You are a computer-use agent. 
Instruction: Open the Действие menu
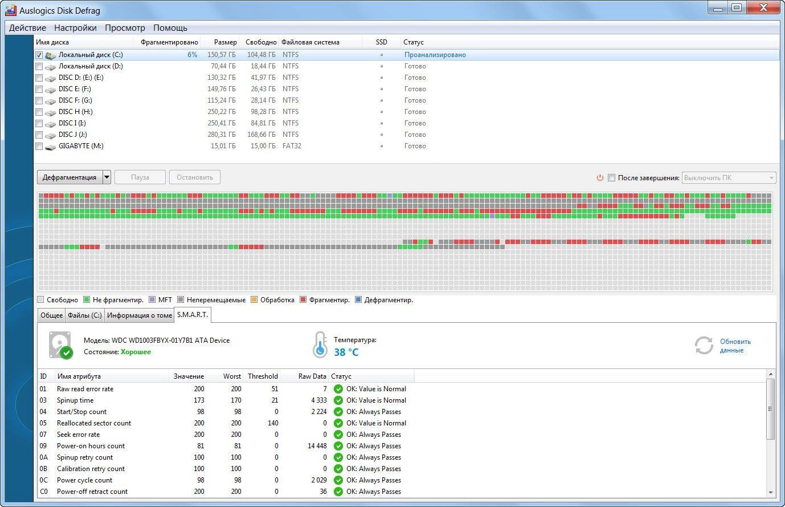coord(27,28)
